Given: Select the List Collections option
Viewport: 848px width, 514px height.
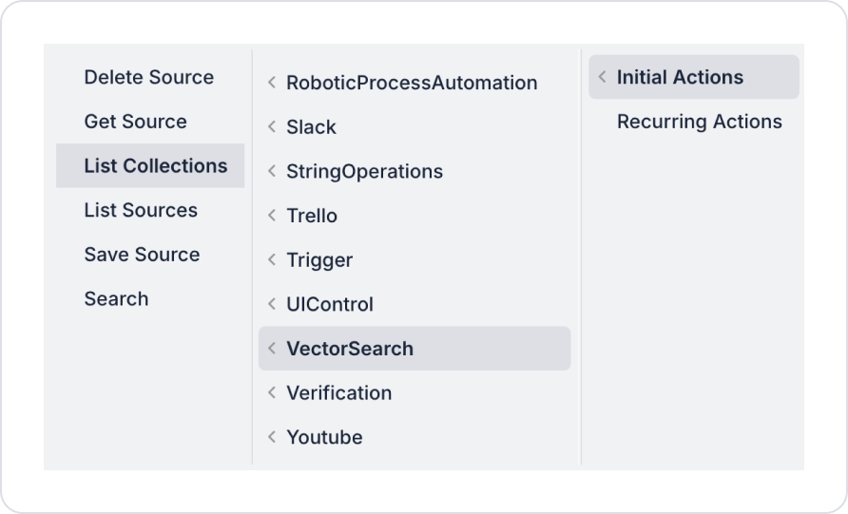Looking at the screenshot, I should [x=156, y=166].
